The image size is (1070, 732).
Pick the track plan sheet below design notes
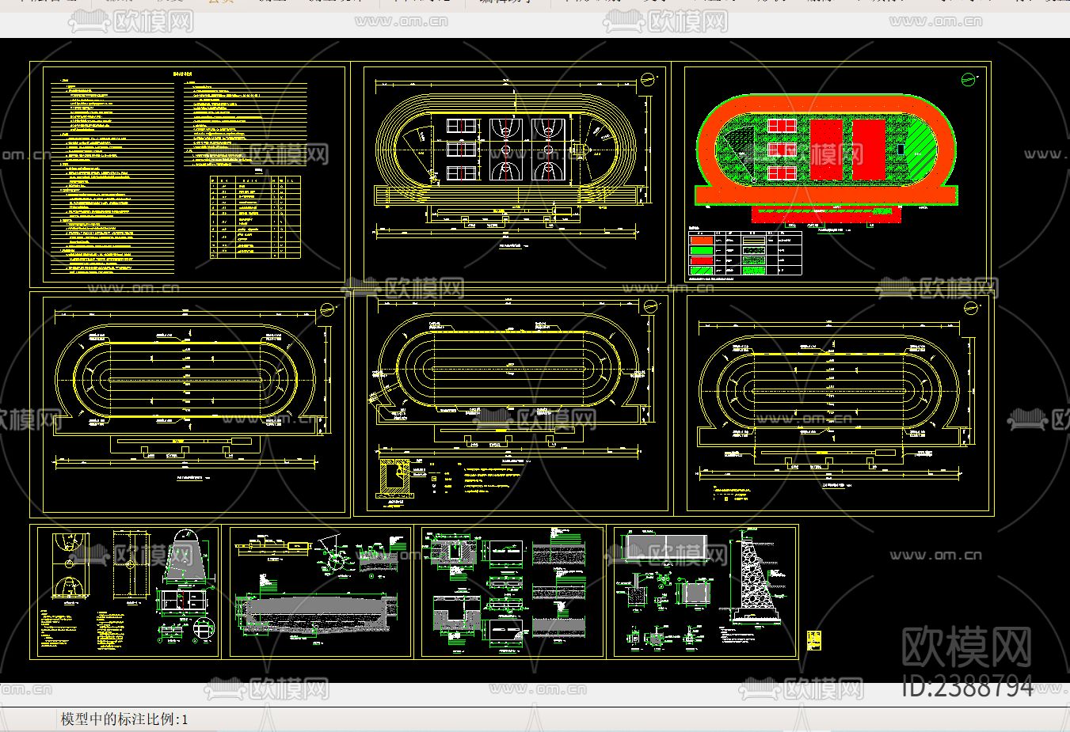[190, 404]
